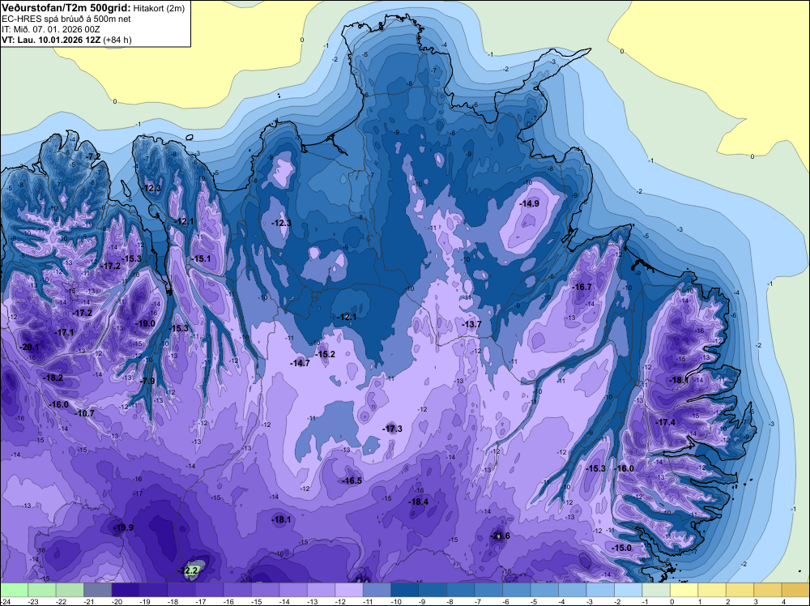
Task: Click the -18.2 temperature label
Action: 53,378
